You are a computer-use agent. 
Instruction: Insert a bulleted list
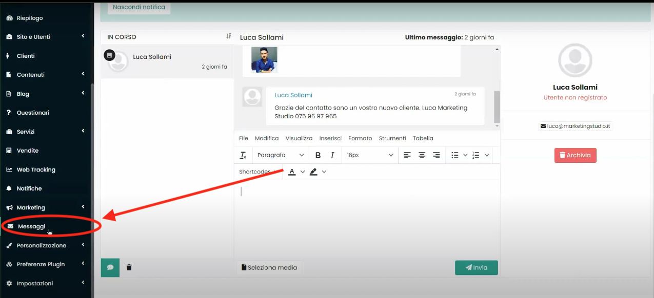pyautogui.click(x=455, y=155)
